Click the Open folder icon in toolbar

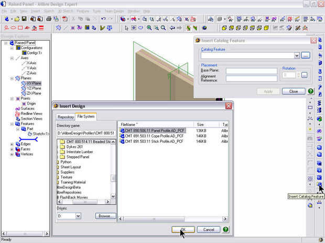[x=17, y=19]
